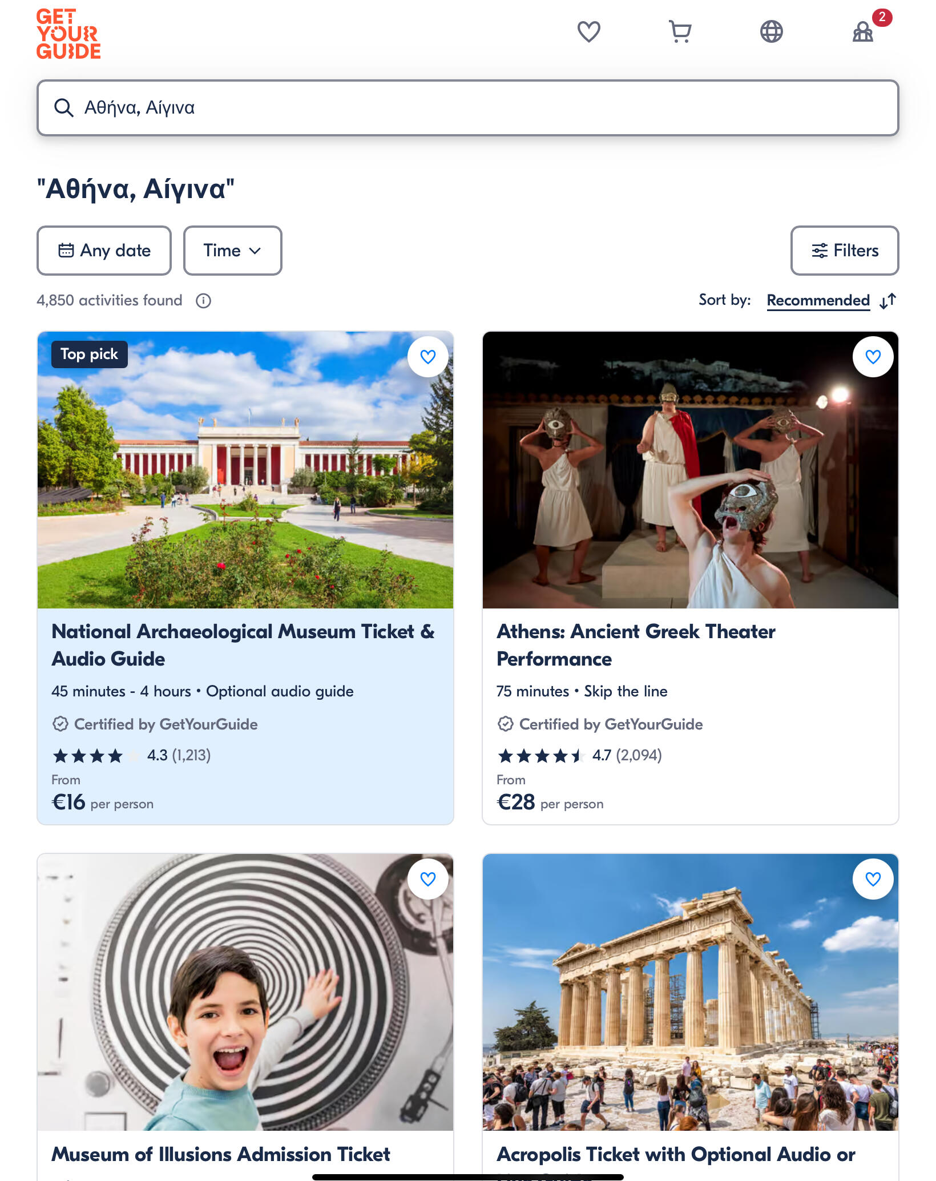The height and width of the screenshot is (1181, 936).
Task: Open the shopping cart
Action: pos(680,32)
